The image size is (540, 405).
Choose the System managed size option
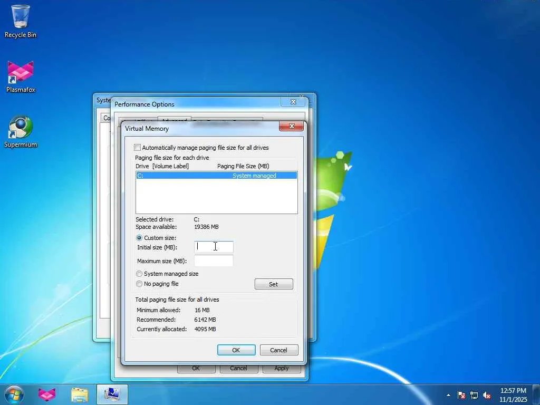139,274
